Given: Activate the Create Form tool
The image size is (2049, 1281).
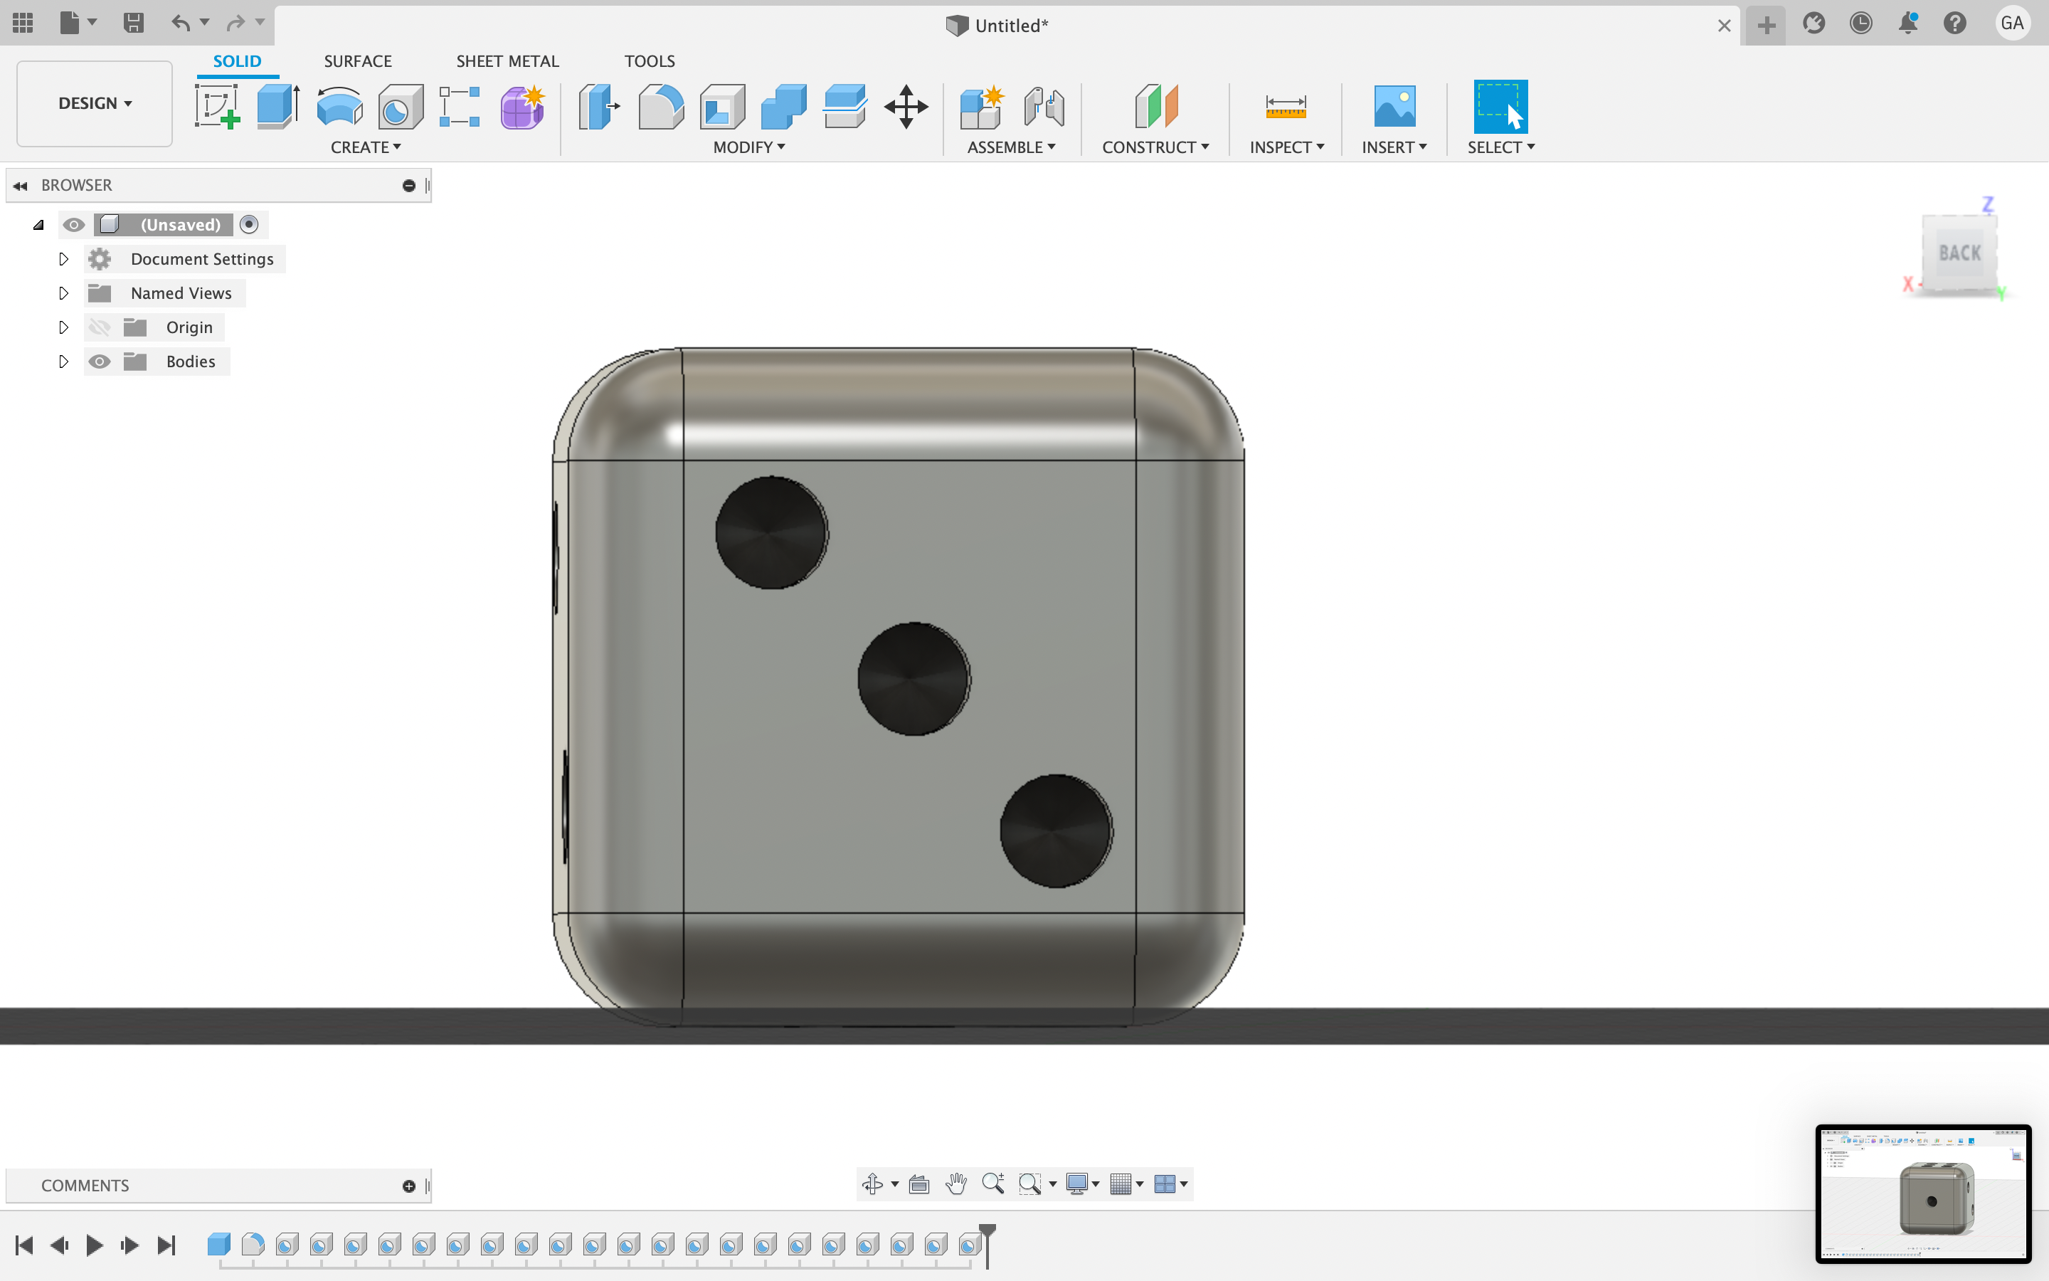Looking at the screenshot, I should pyautogui.click(x=521, y=106).
